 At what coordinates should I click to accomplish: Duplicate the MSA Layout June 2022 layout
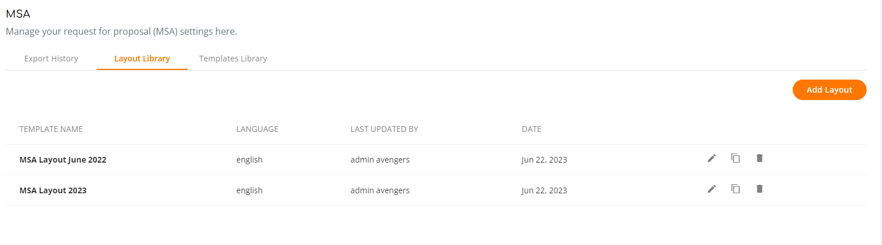(x=735, y=158)
